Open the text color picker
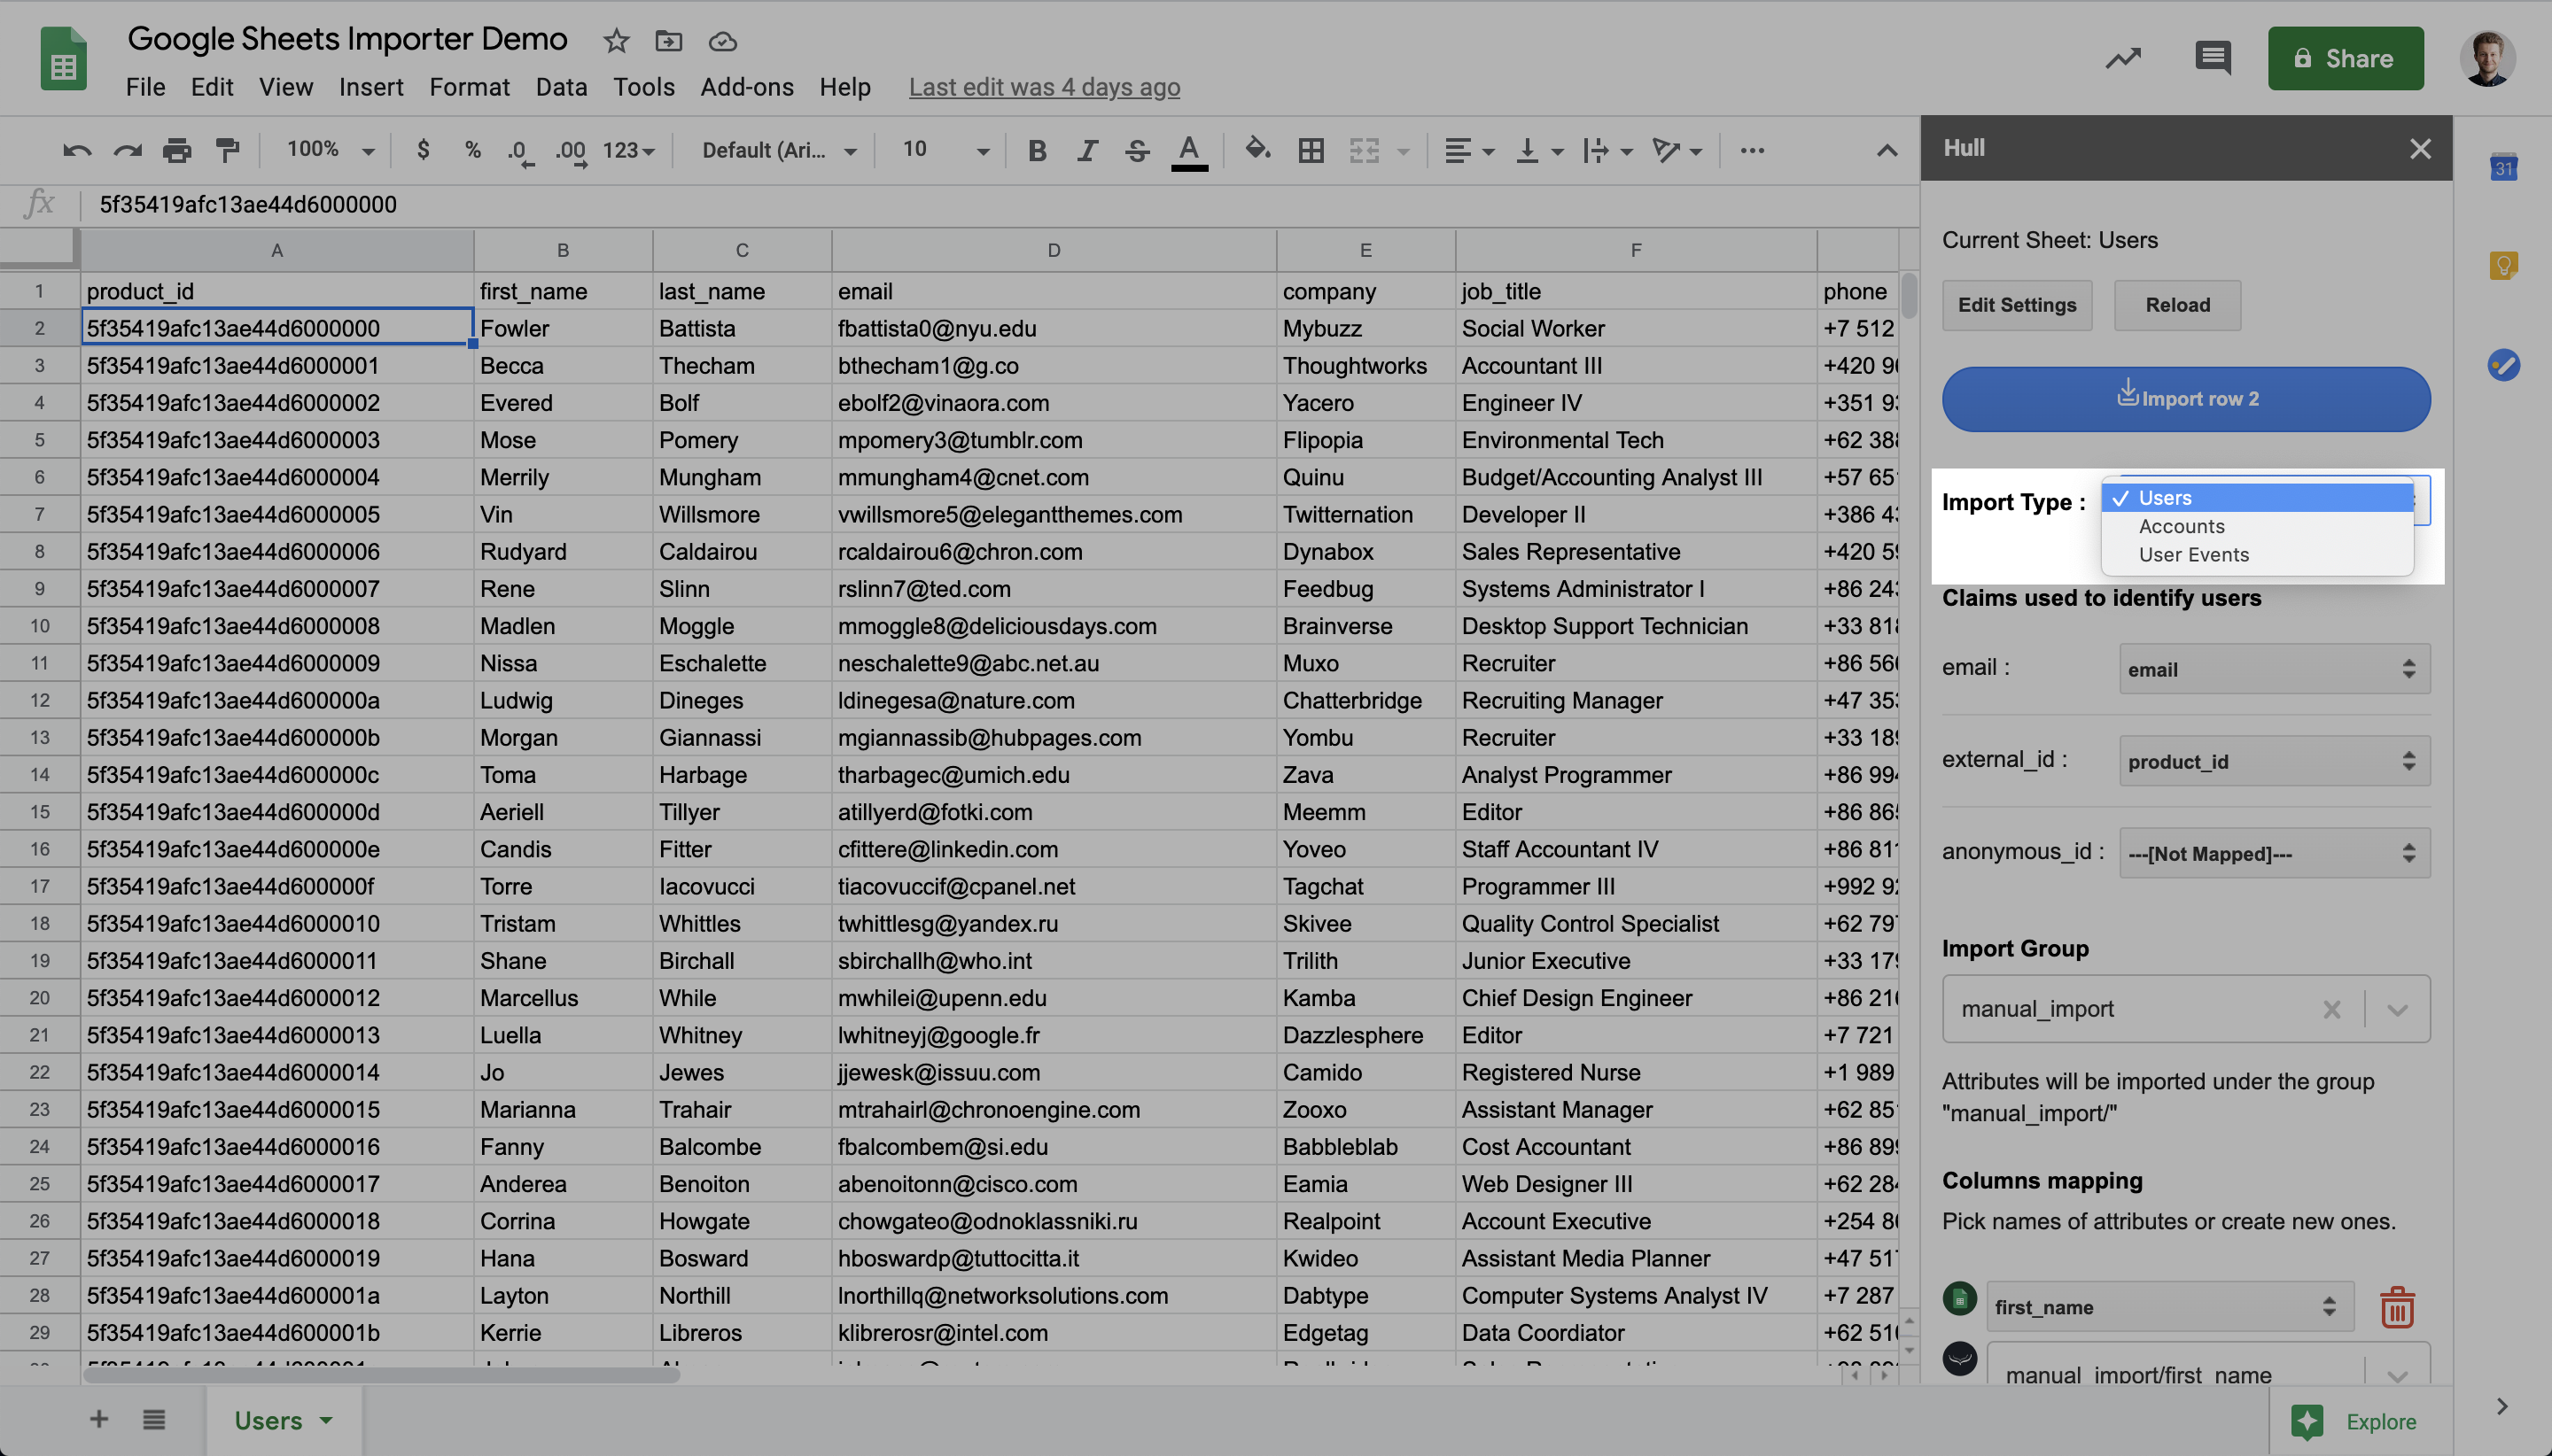This screenshot has height=1456, width=2552. pos(1188,150)
